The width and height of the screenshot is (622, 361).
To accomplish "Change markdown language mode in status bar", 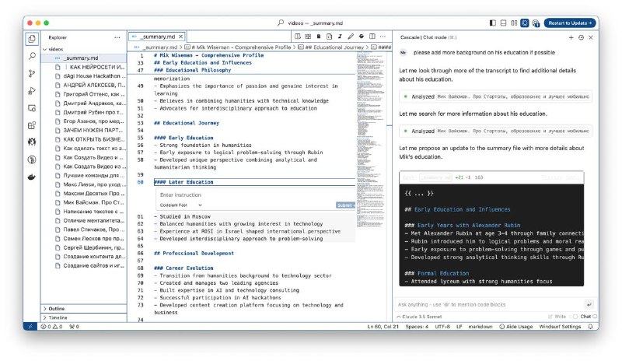I will point(480,327).
